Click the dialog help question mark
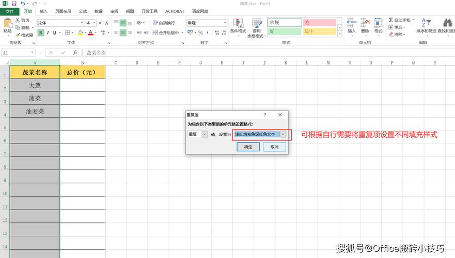The image size is (455, 258). pyautogui.click(x=264, y=115)
